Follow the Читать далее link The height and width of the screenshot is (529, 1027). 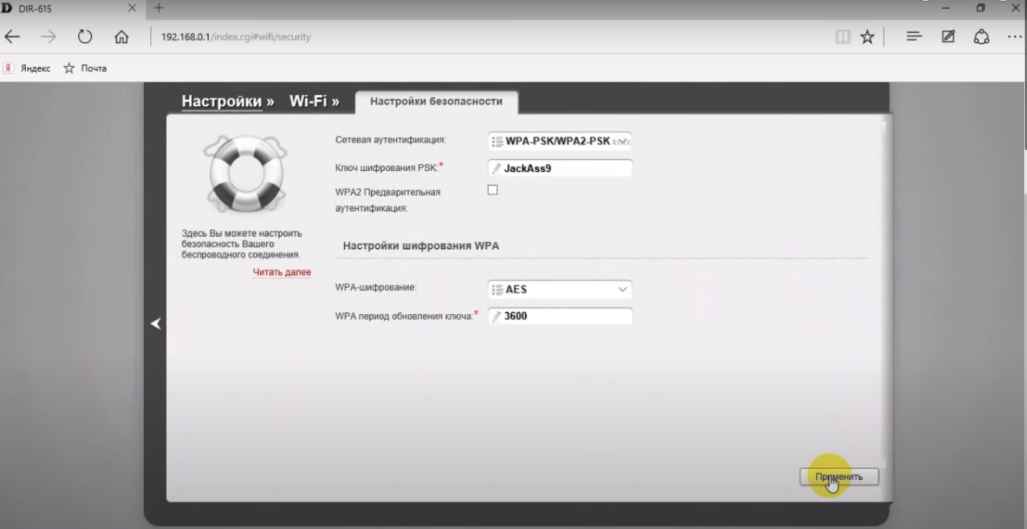point(282,272)
